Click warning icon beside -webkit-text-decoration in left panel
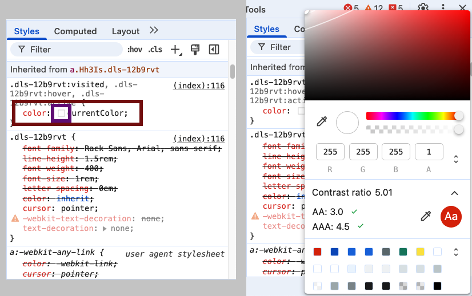 (x=15, y=218)
